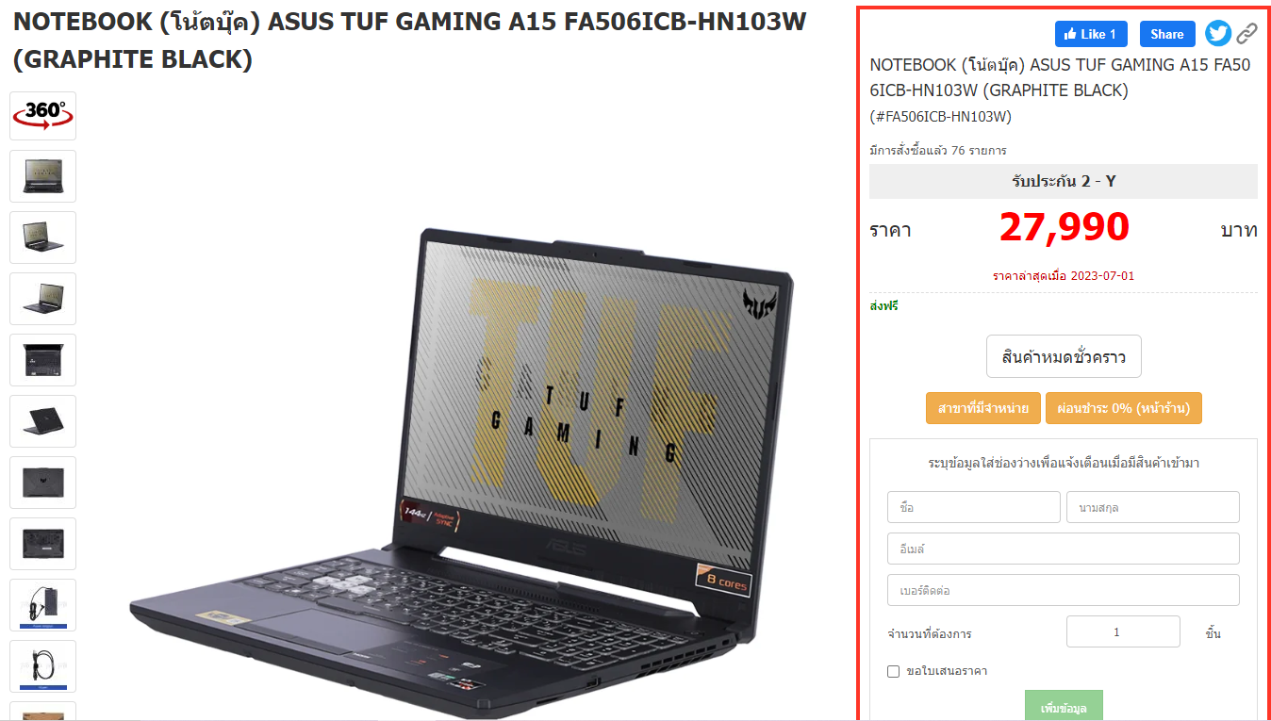Click the ชื่อ first name field
Image resolution: width=1271 pixels, height=721 pixels.
click(974, 507)
